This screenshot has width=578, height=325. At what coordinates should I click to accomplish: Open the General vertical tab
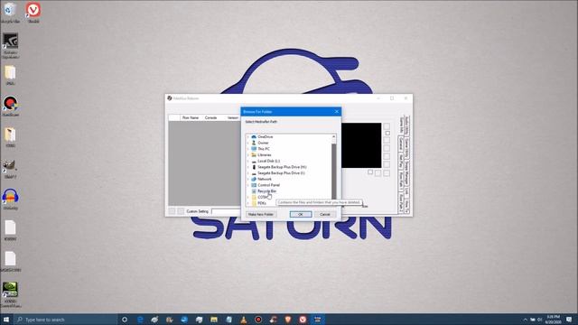401,144
